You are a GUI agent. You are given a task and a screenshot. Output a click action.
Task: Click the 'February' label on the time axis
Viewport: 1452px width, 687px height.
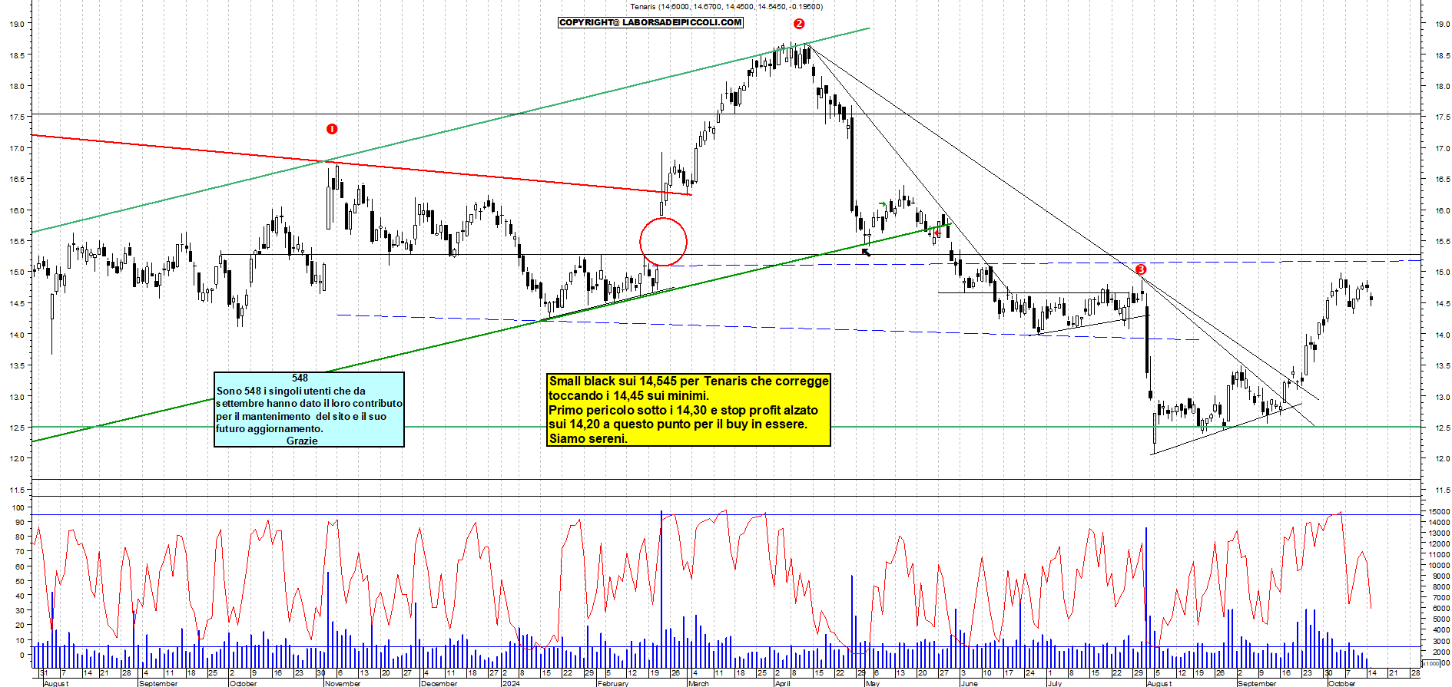coord(613,683)
